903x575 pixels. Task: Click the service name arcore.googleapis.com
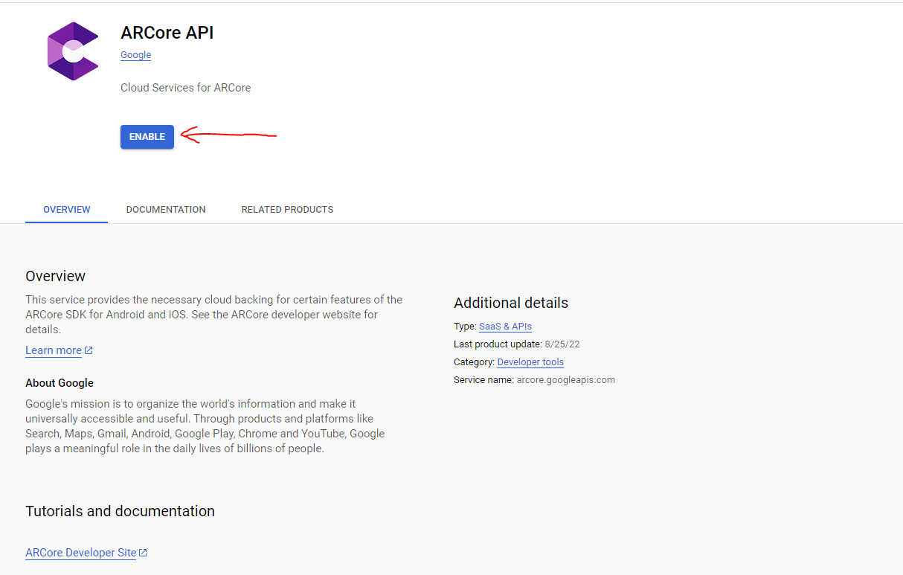pyautogui.click(x=565, y=380)
